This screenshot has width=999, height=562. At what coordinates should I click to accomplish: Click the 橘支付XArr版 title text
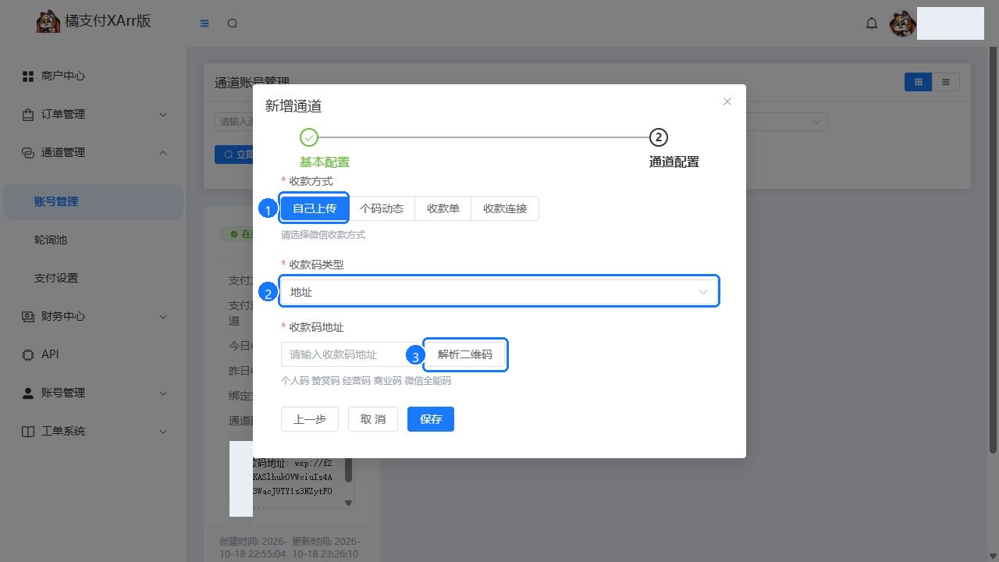pos(108,21)
